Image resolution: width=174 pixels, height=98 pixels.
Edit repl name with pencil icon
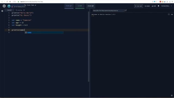36,5
